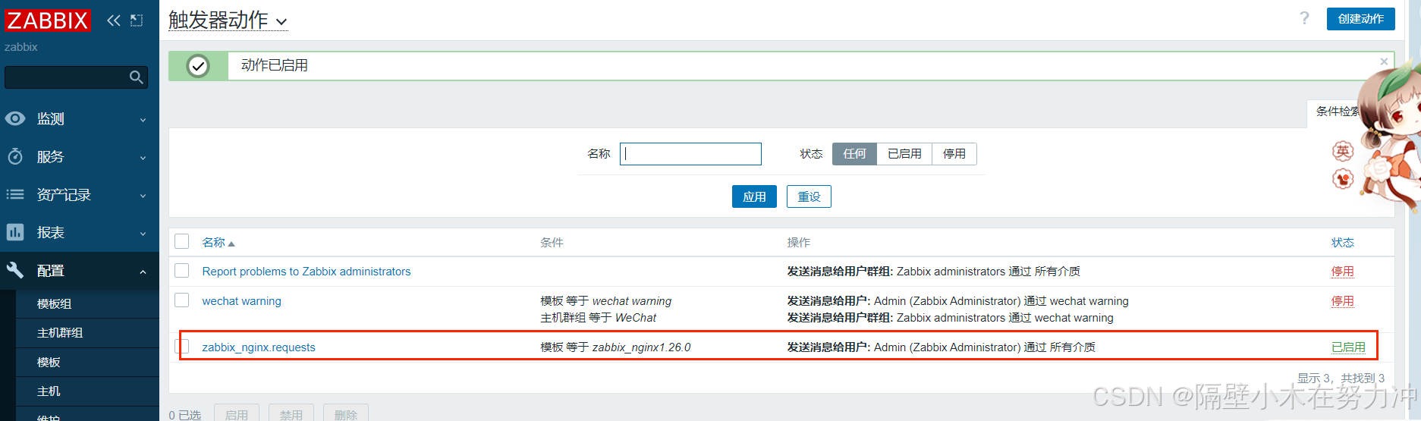Tick the select-all checkbox in table header

tap(182, 241)
